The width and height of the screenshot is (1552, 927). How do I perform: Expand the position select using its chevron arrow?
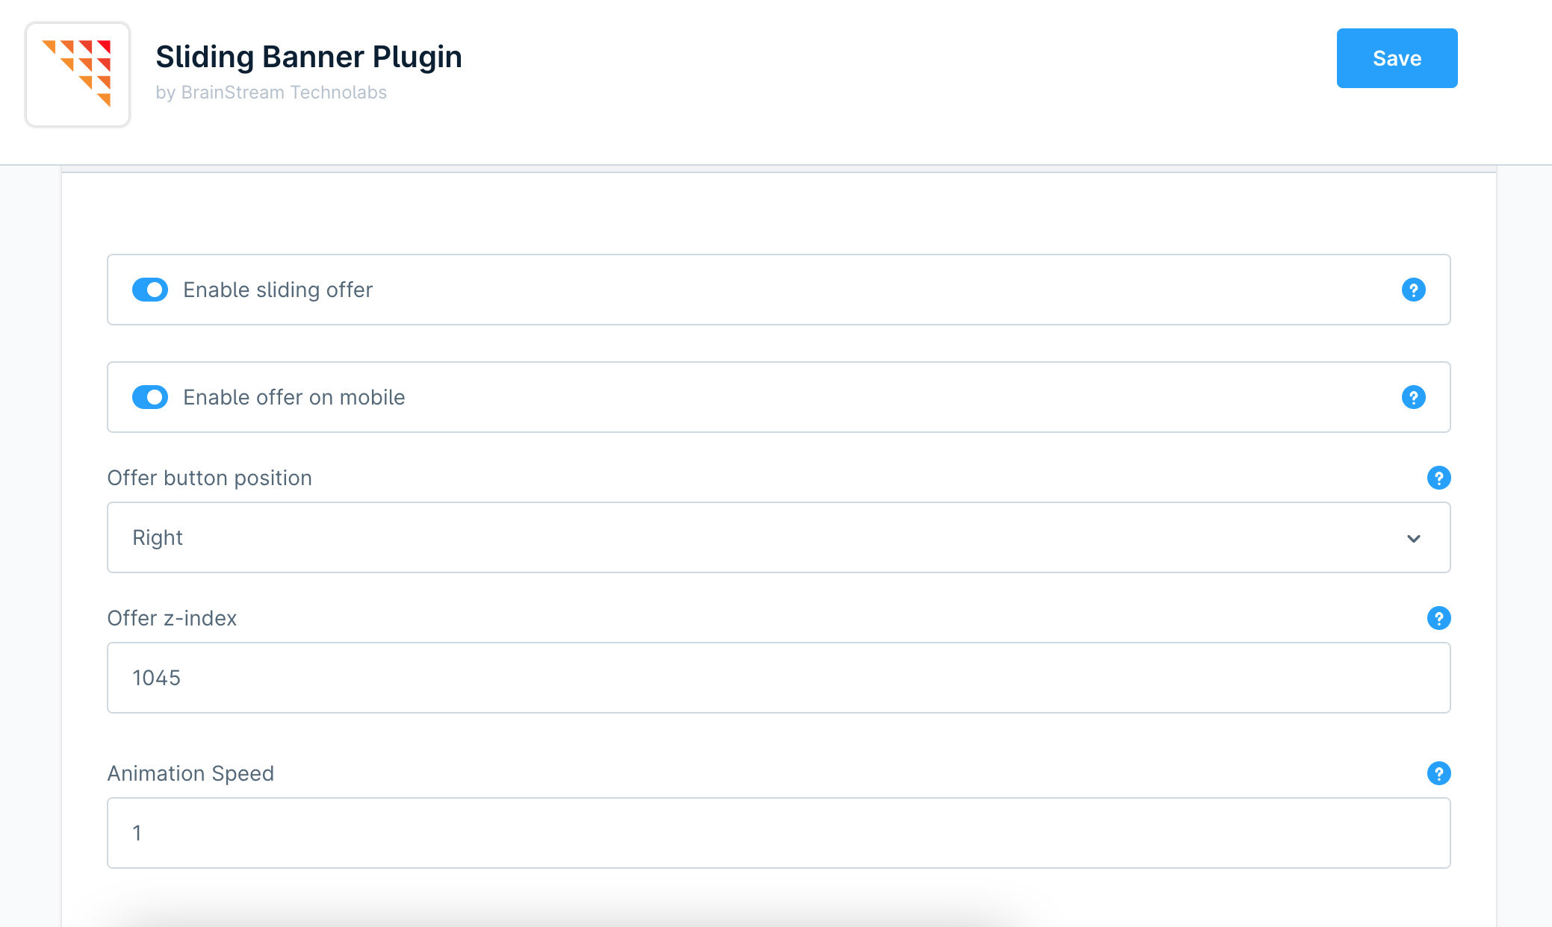click(1413, 538)
